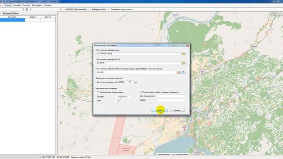This screenshot has width=283, height=159.
Task: Click the magnifier zoom tool icon
Action: pos(31,9)
